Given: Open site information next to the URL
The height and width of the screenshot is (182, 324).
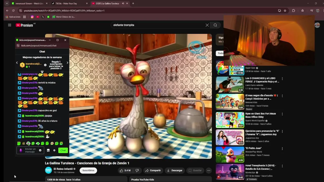Looking at the screenshot, I should [x=20, y=11].
